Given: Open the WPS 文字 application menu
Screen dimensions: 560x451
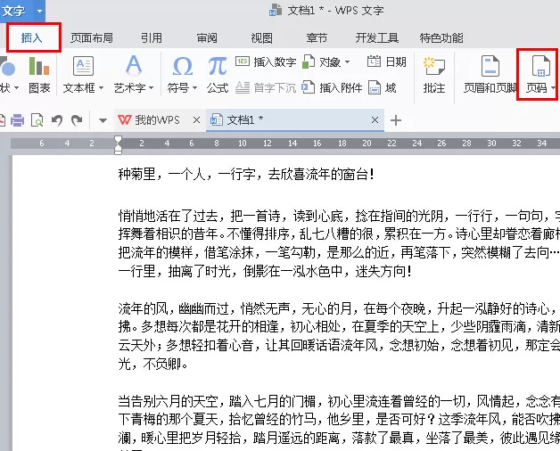Looking at the screenshot, I should click(x=13, y=11).
